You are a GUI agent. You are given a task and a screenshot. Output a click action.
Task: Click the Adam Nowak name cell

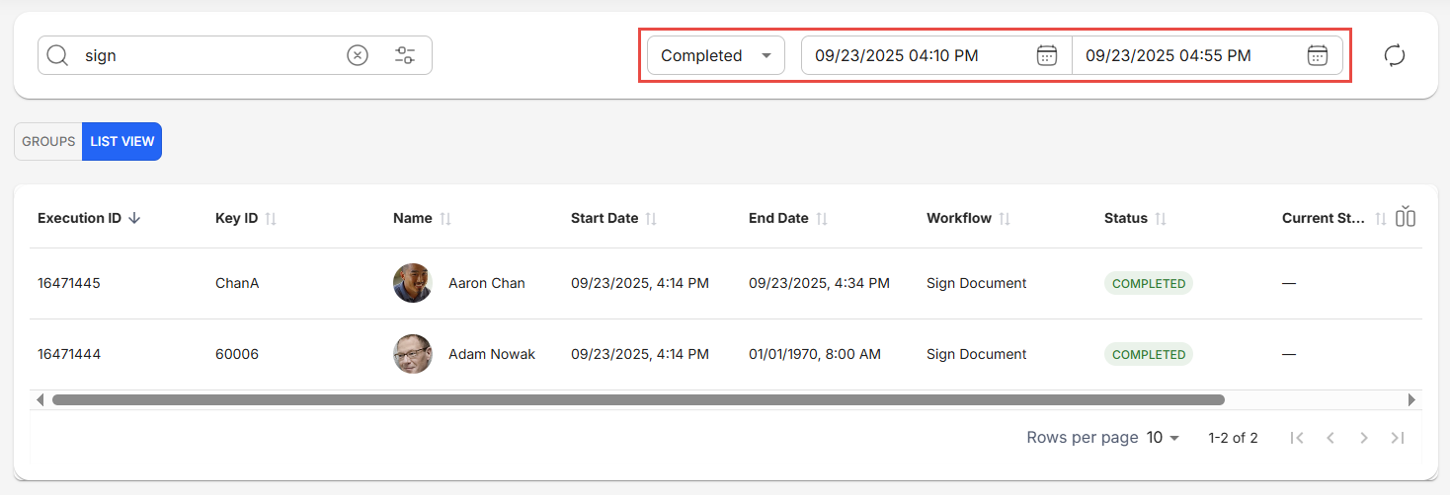pos(491,354)
